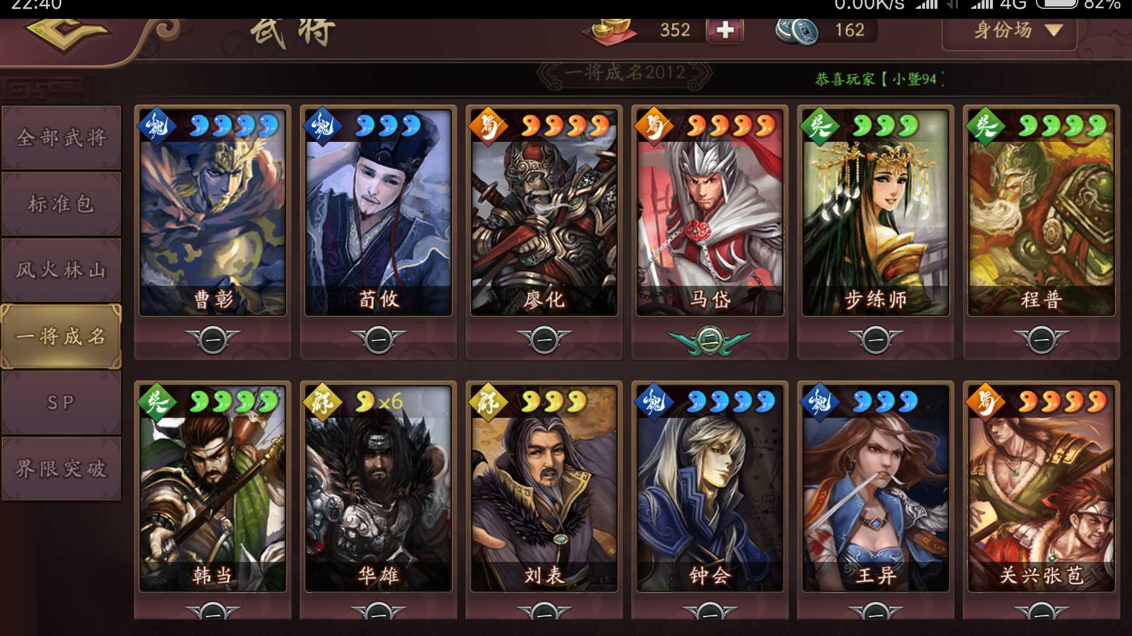Toggle the winged emblem under 程普
This screenshot has height=636, width=1132.
1041,340
